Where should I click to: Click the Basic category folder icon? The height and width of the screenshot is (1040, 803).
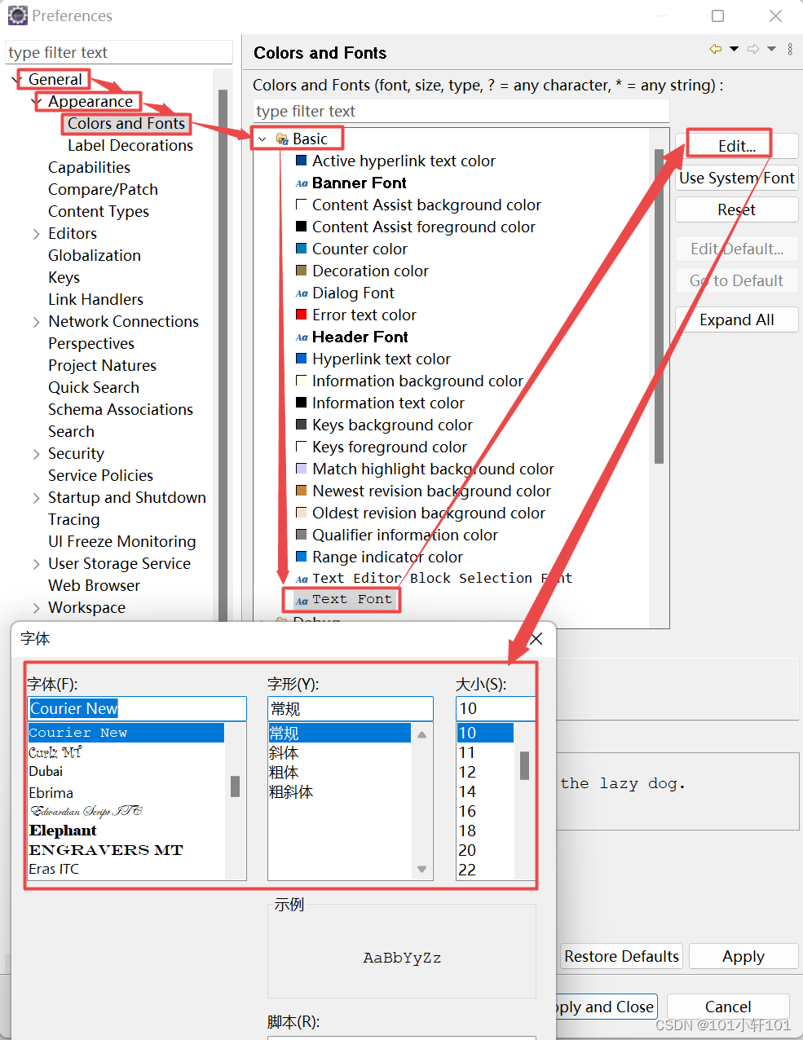(x=282, y=139)
